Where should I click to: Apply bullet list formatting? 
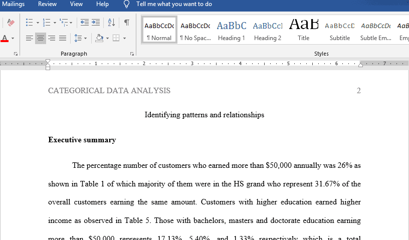pyautogui.click(x=29, y=23)
